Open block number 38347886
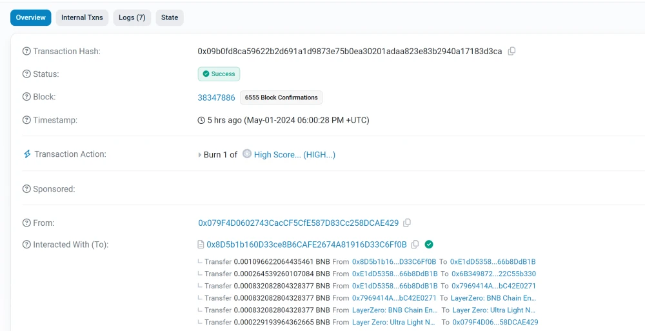The height and width of the screenshot is (331, 645). [x=216, y=97]
